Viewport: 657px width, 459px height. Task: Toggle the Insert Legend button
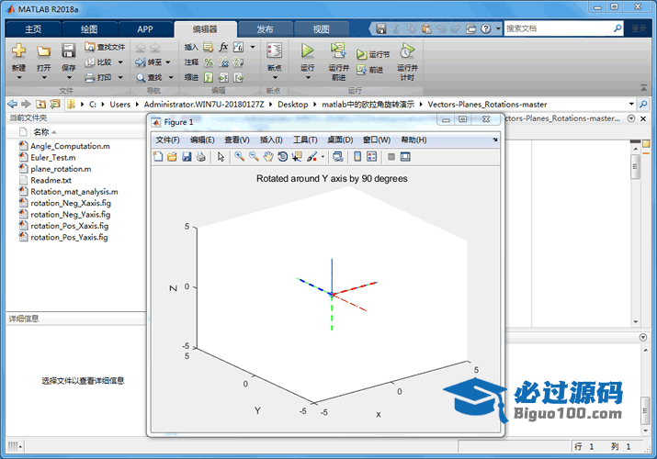[x=372, y=157]
